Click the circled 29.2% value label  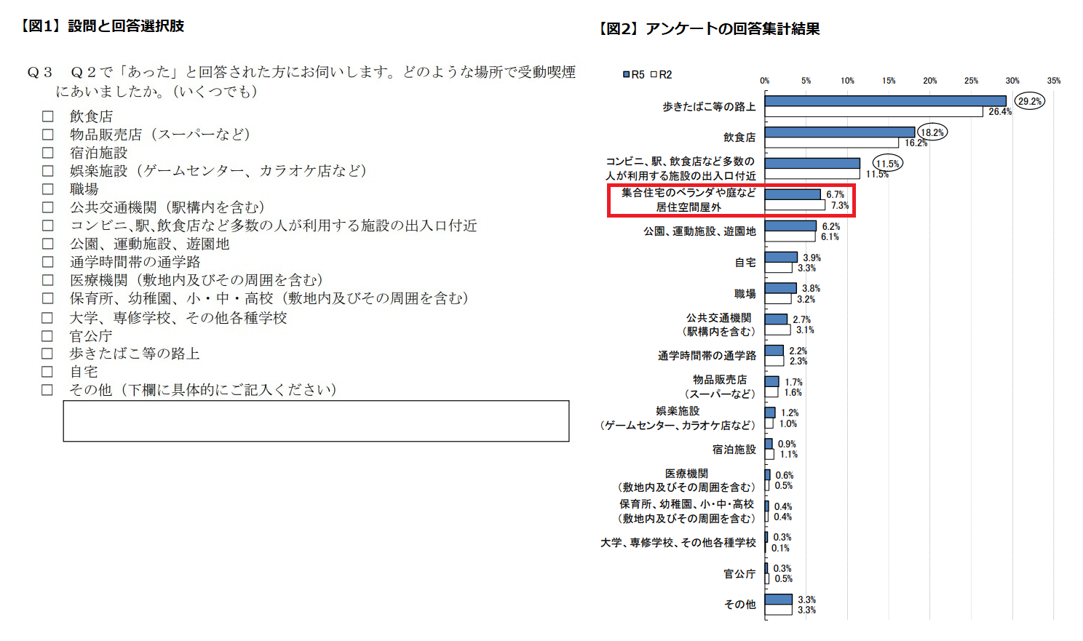pos(1030,101)
